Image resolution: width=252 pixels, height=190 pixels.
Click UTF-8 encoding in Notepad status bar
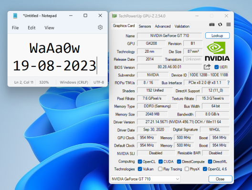99,82
